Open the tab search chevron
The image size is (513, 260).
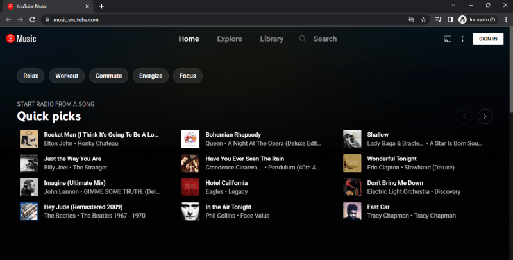pos(453,5)
